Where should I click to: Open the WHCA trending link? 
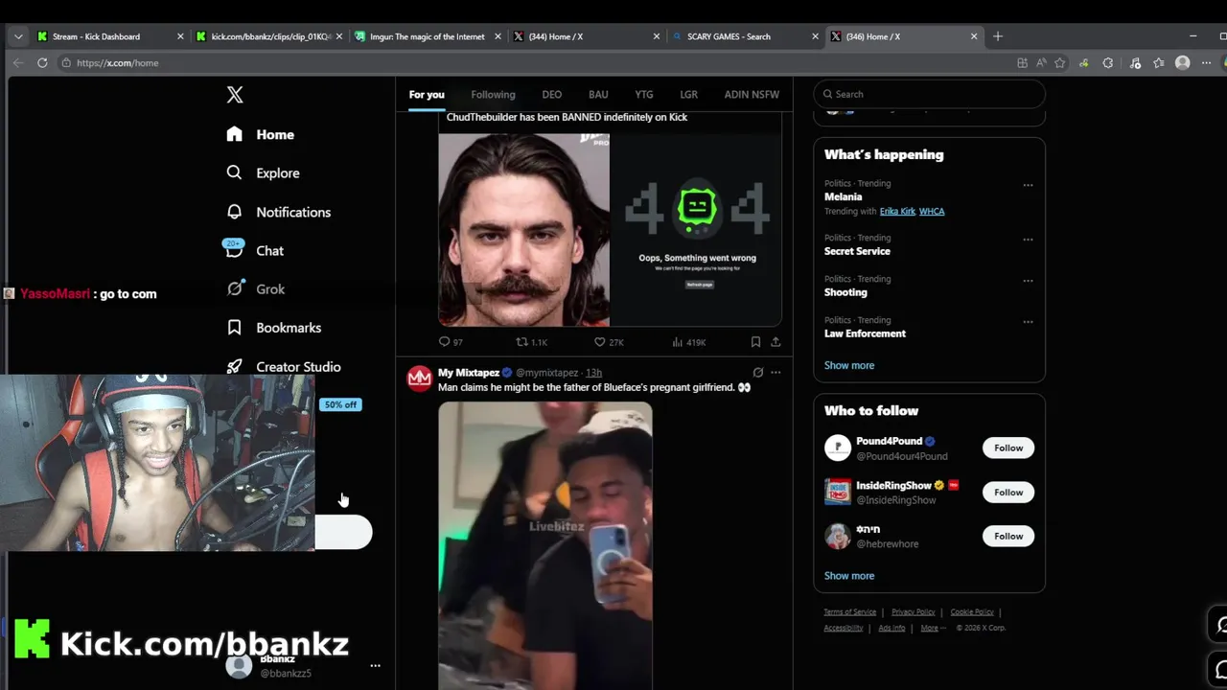(x=932, y=211)
